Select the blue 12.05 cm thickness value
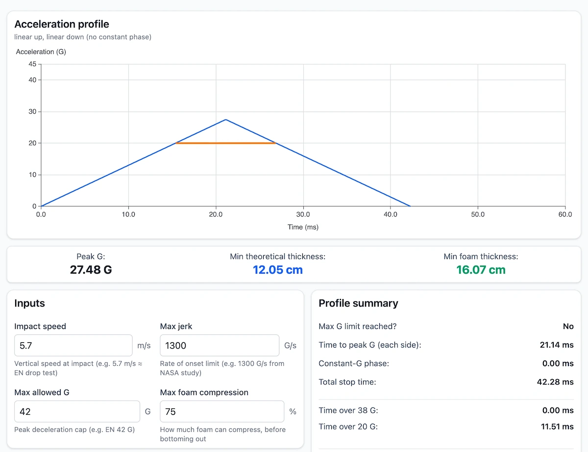The width and height of the screenshot is (588, 452). [277, 270]
